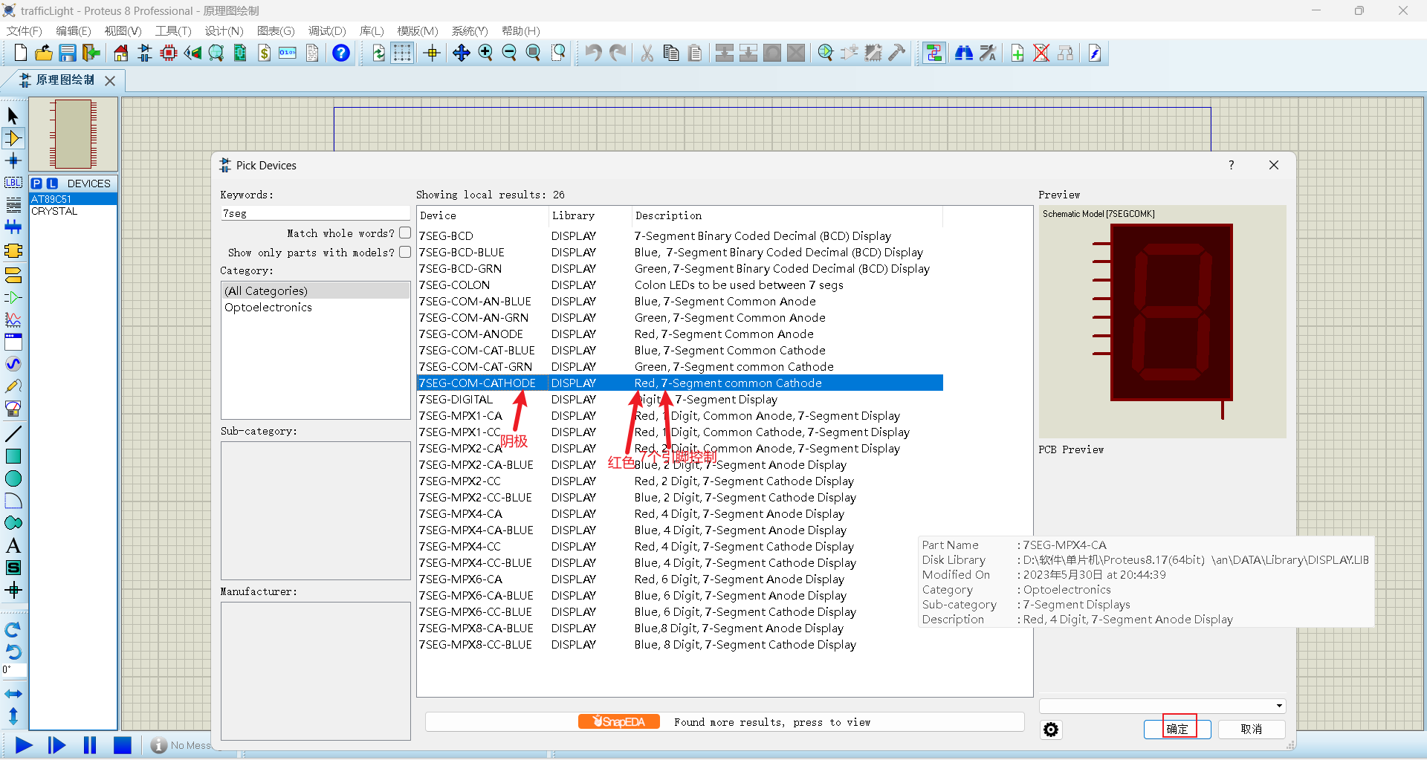
Task: Select 7SEG-COM-CATHODE device row
Action: tap(680, 383)
